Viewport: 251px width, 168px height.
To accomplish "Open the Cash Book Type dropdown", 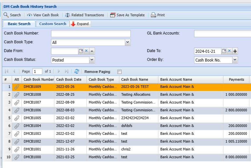I will pos(127,42).
